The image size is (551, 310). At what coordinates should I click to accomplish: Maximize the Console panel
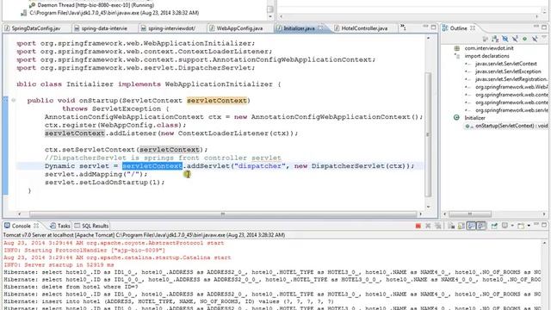[x=544, y=225]
